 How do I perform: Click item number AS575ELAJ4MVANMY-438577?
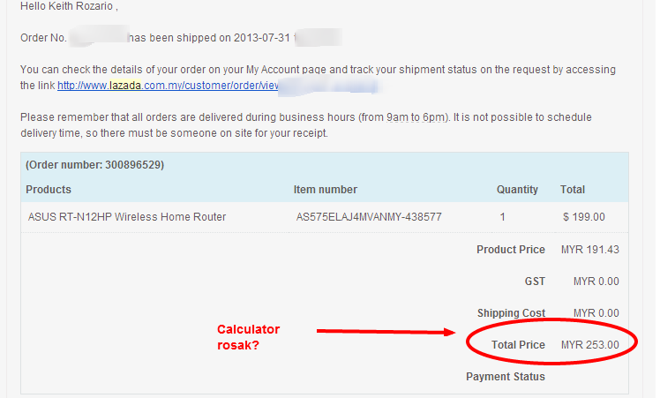click(x=369, y=217)
